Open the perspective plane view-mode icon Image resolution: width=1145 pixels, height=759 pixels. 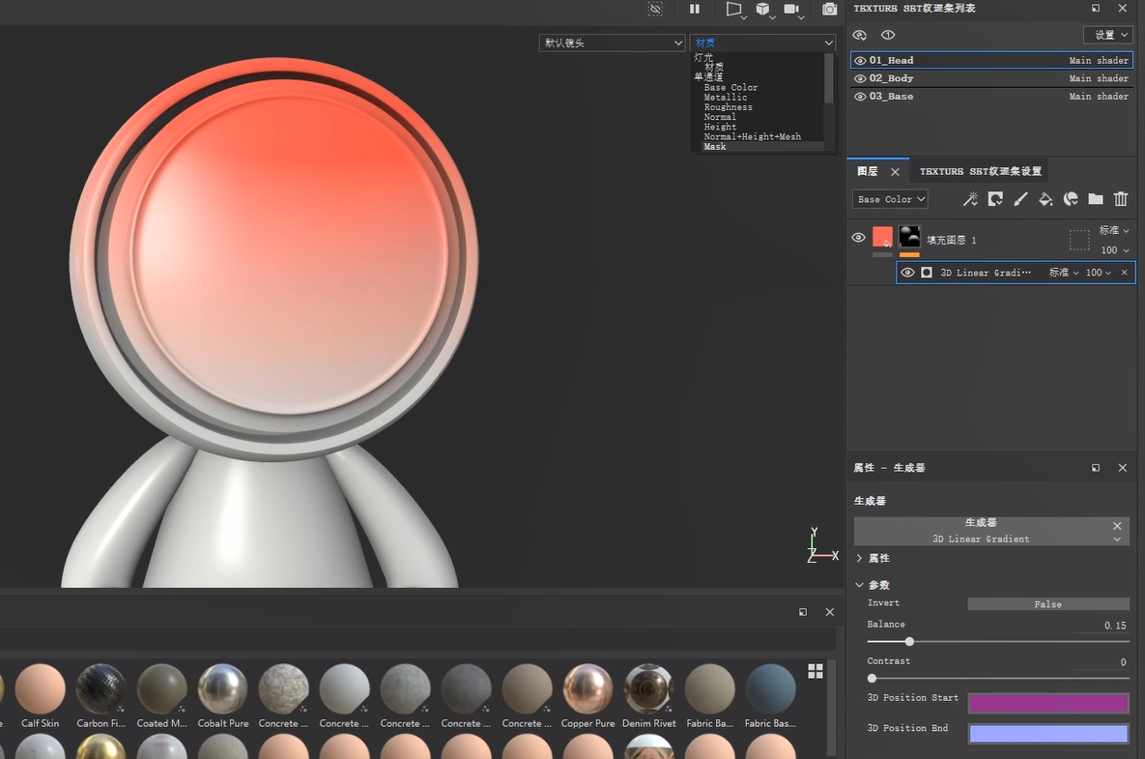734,9
